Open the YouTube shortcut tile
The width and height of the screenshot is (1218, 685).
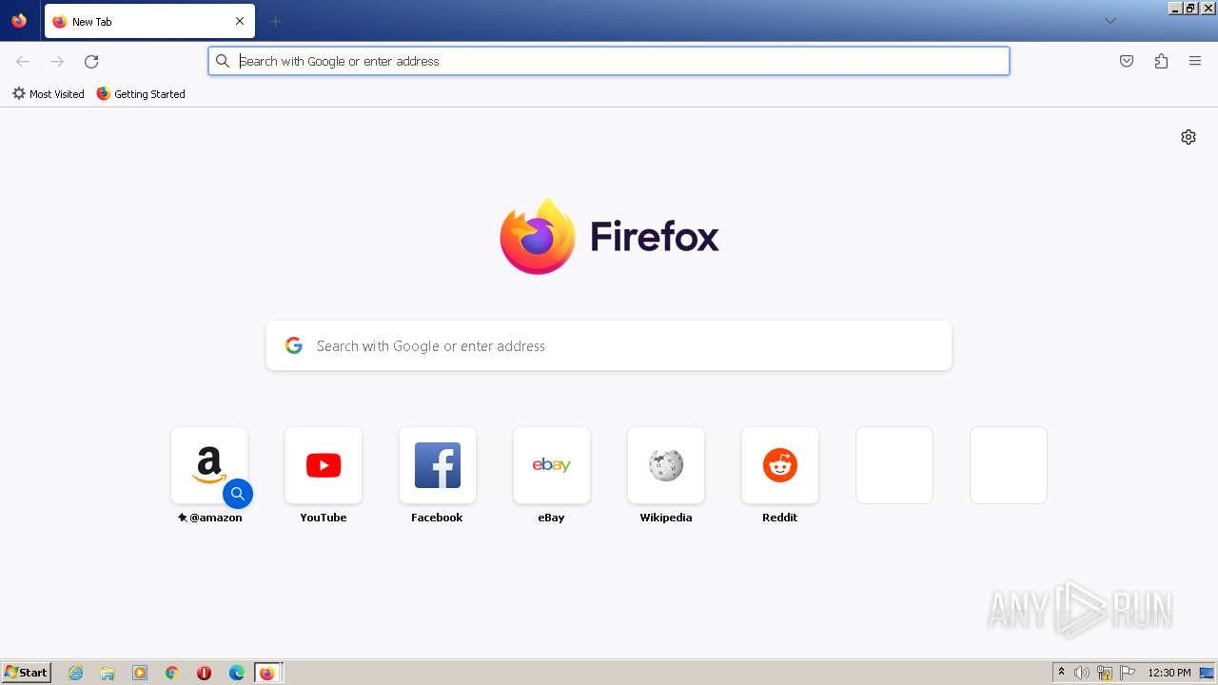(324, 465)
